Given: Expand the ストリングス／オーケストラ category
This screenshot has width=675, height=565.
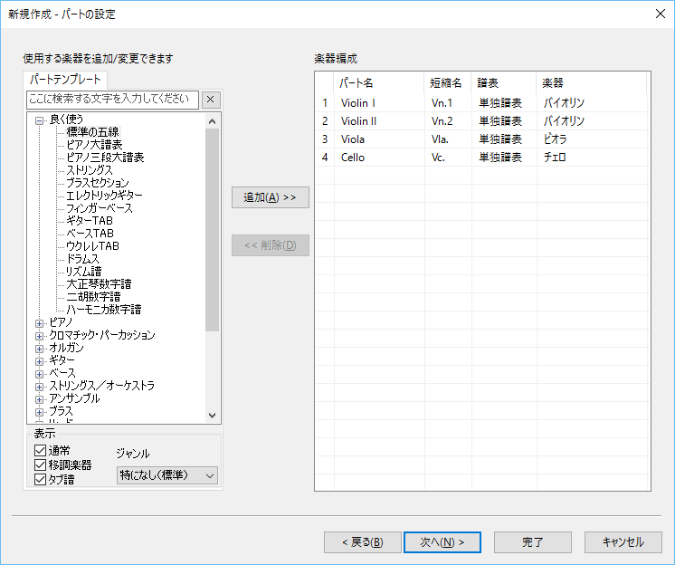Looking at the screenshot, I should tap(39, 386).
